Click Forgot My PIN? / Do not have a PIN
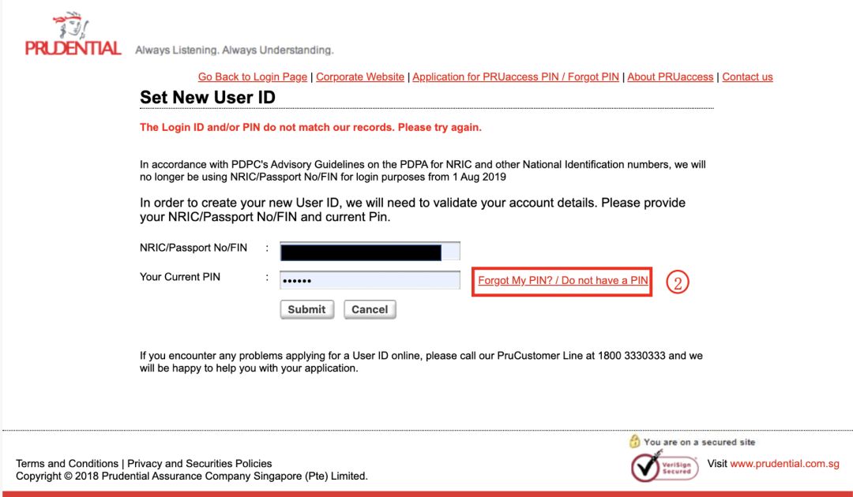The height and width of the screenshot is (497, 853). [562, 281]
